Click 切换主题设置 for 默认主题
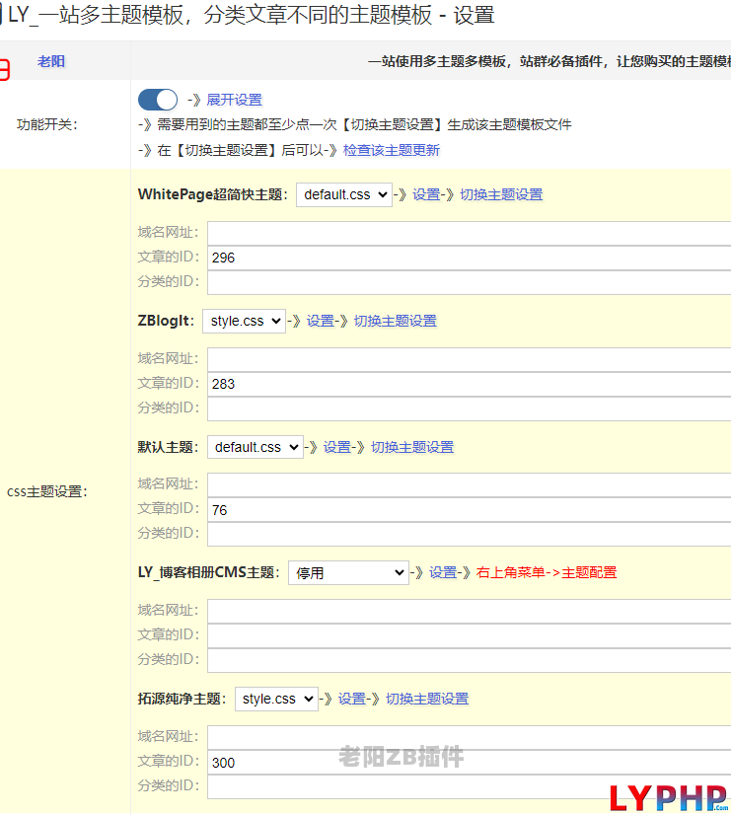This screenshot has width=731, height=815. click(x=412, y=447)
